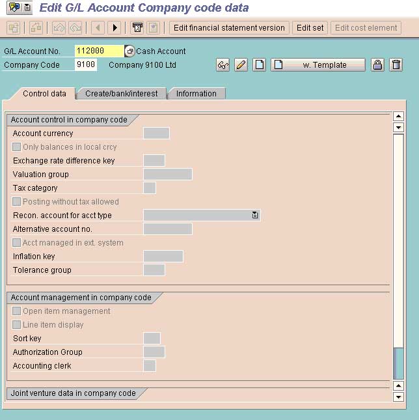Screen dimensions: 419x420
Task: Click the Block padlock icon
Action: [x=377, y=65]
